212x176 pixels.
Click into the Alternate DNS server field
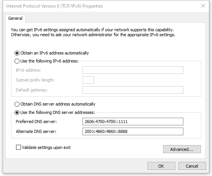click(133, 131)
